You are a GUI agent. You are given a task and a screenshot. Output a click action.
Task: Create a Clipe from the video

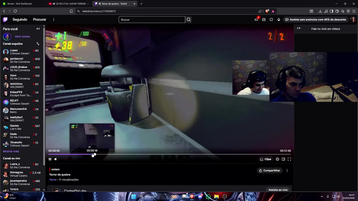pyautogui.click(x=265, y=159)
